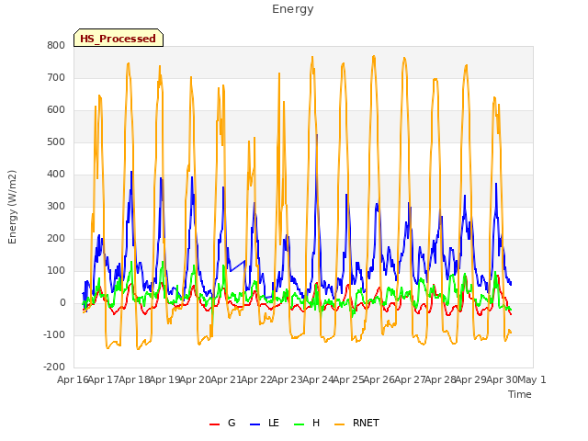The width and height of the screenshot is (588, 441).
Task: Toggle the LE series legend entry
Action: click(x=265, y=424)
